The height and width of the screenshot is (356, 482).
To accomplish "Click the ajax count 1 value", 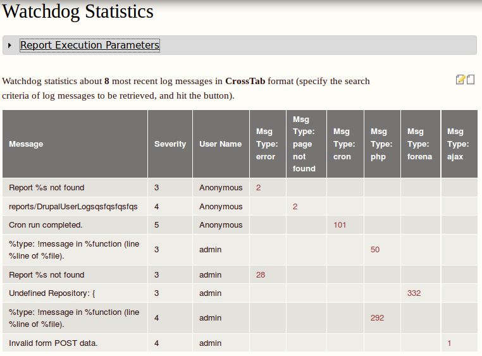I will 449,343.
